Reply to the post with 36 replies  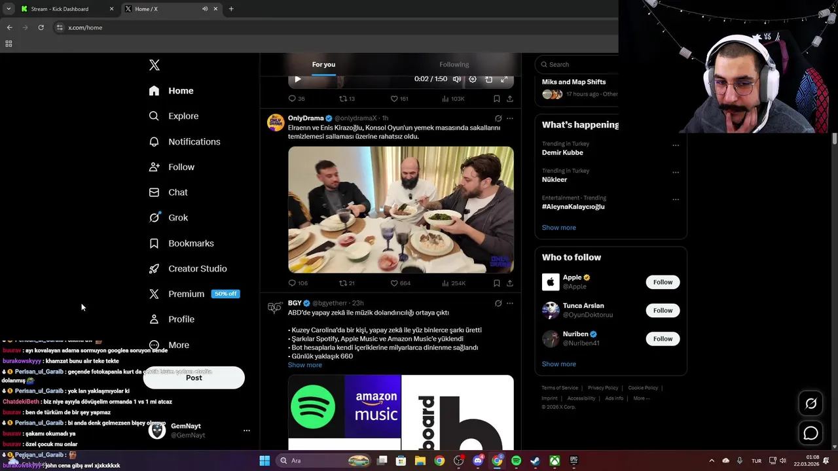[297, 99]
